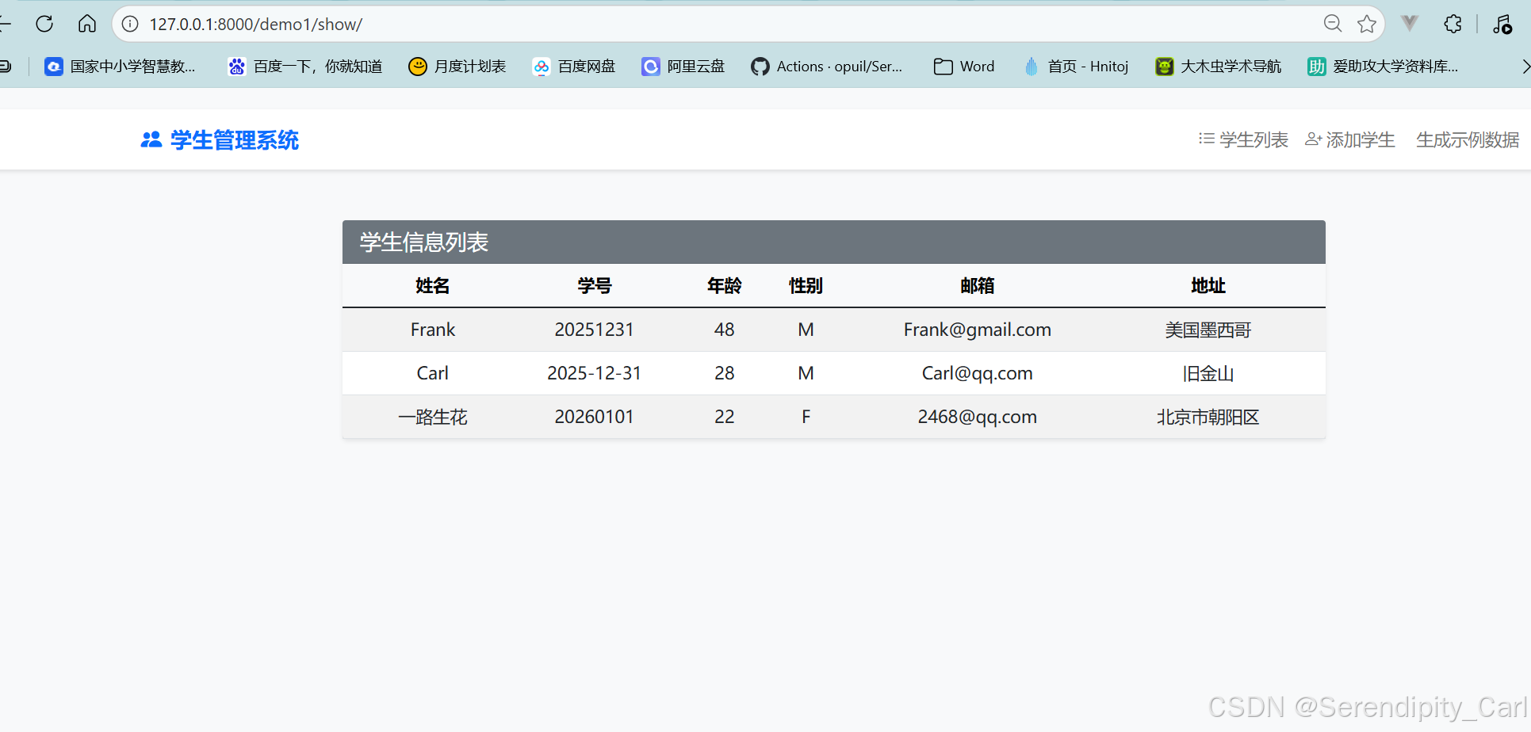The height and width of the screenshot is (732, 1531).
Task: Click the GitHub octocat favicon
Action: pyautogui.click(x=760, y=67)
